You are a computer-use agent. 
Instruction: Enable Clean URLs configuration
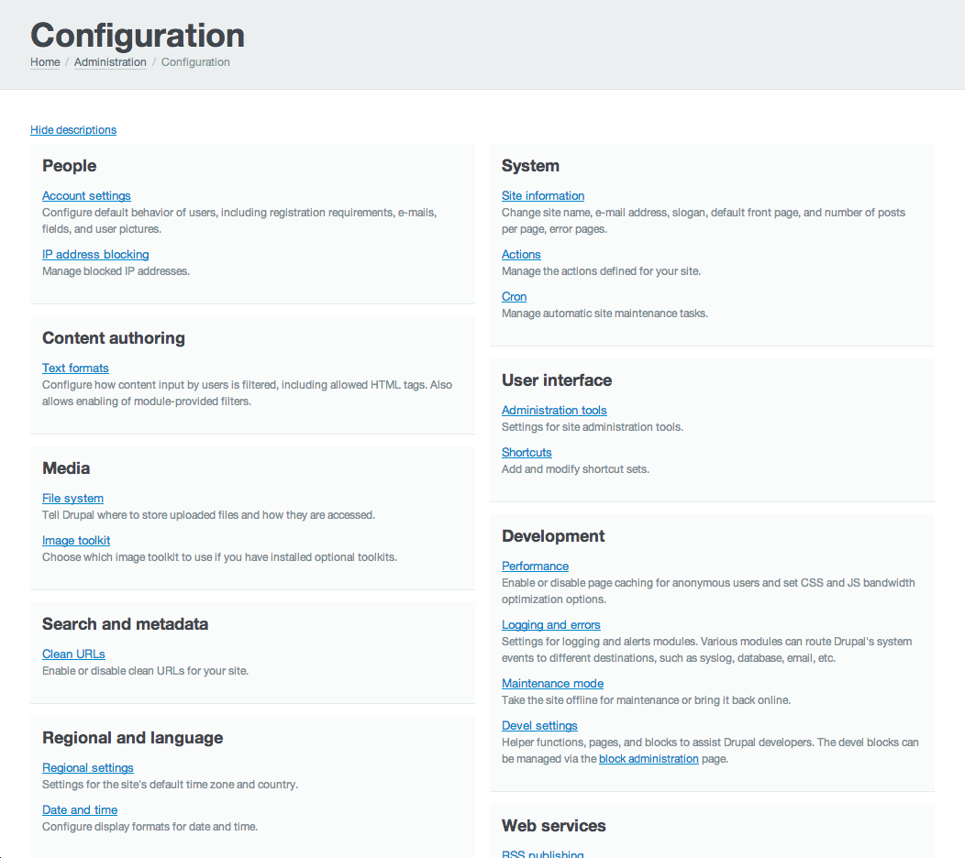pyautogui.click(x=73, y=654)
